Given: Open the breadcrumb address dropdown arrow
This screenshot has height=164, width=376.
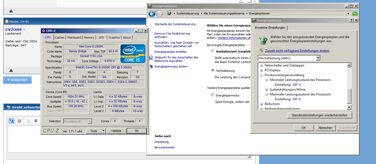Looking at the screenshot, I should click(x=348, y=13).
